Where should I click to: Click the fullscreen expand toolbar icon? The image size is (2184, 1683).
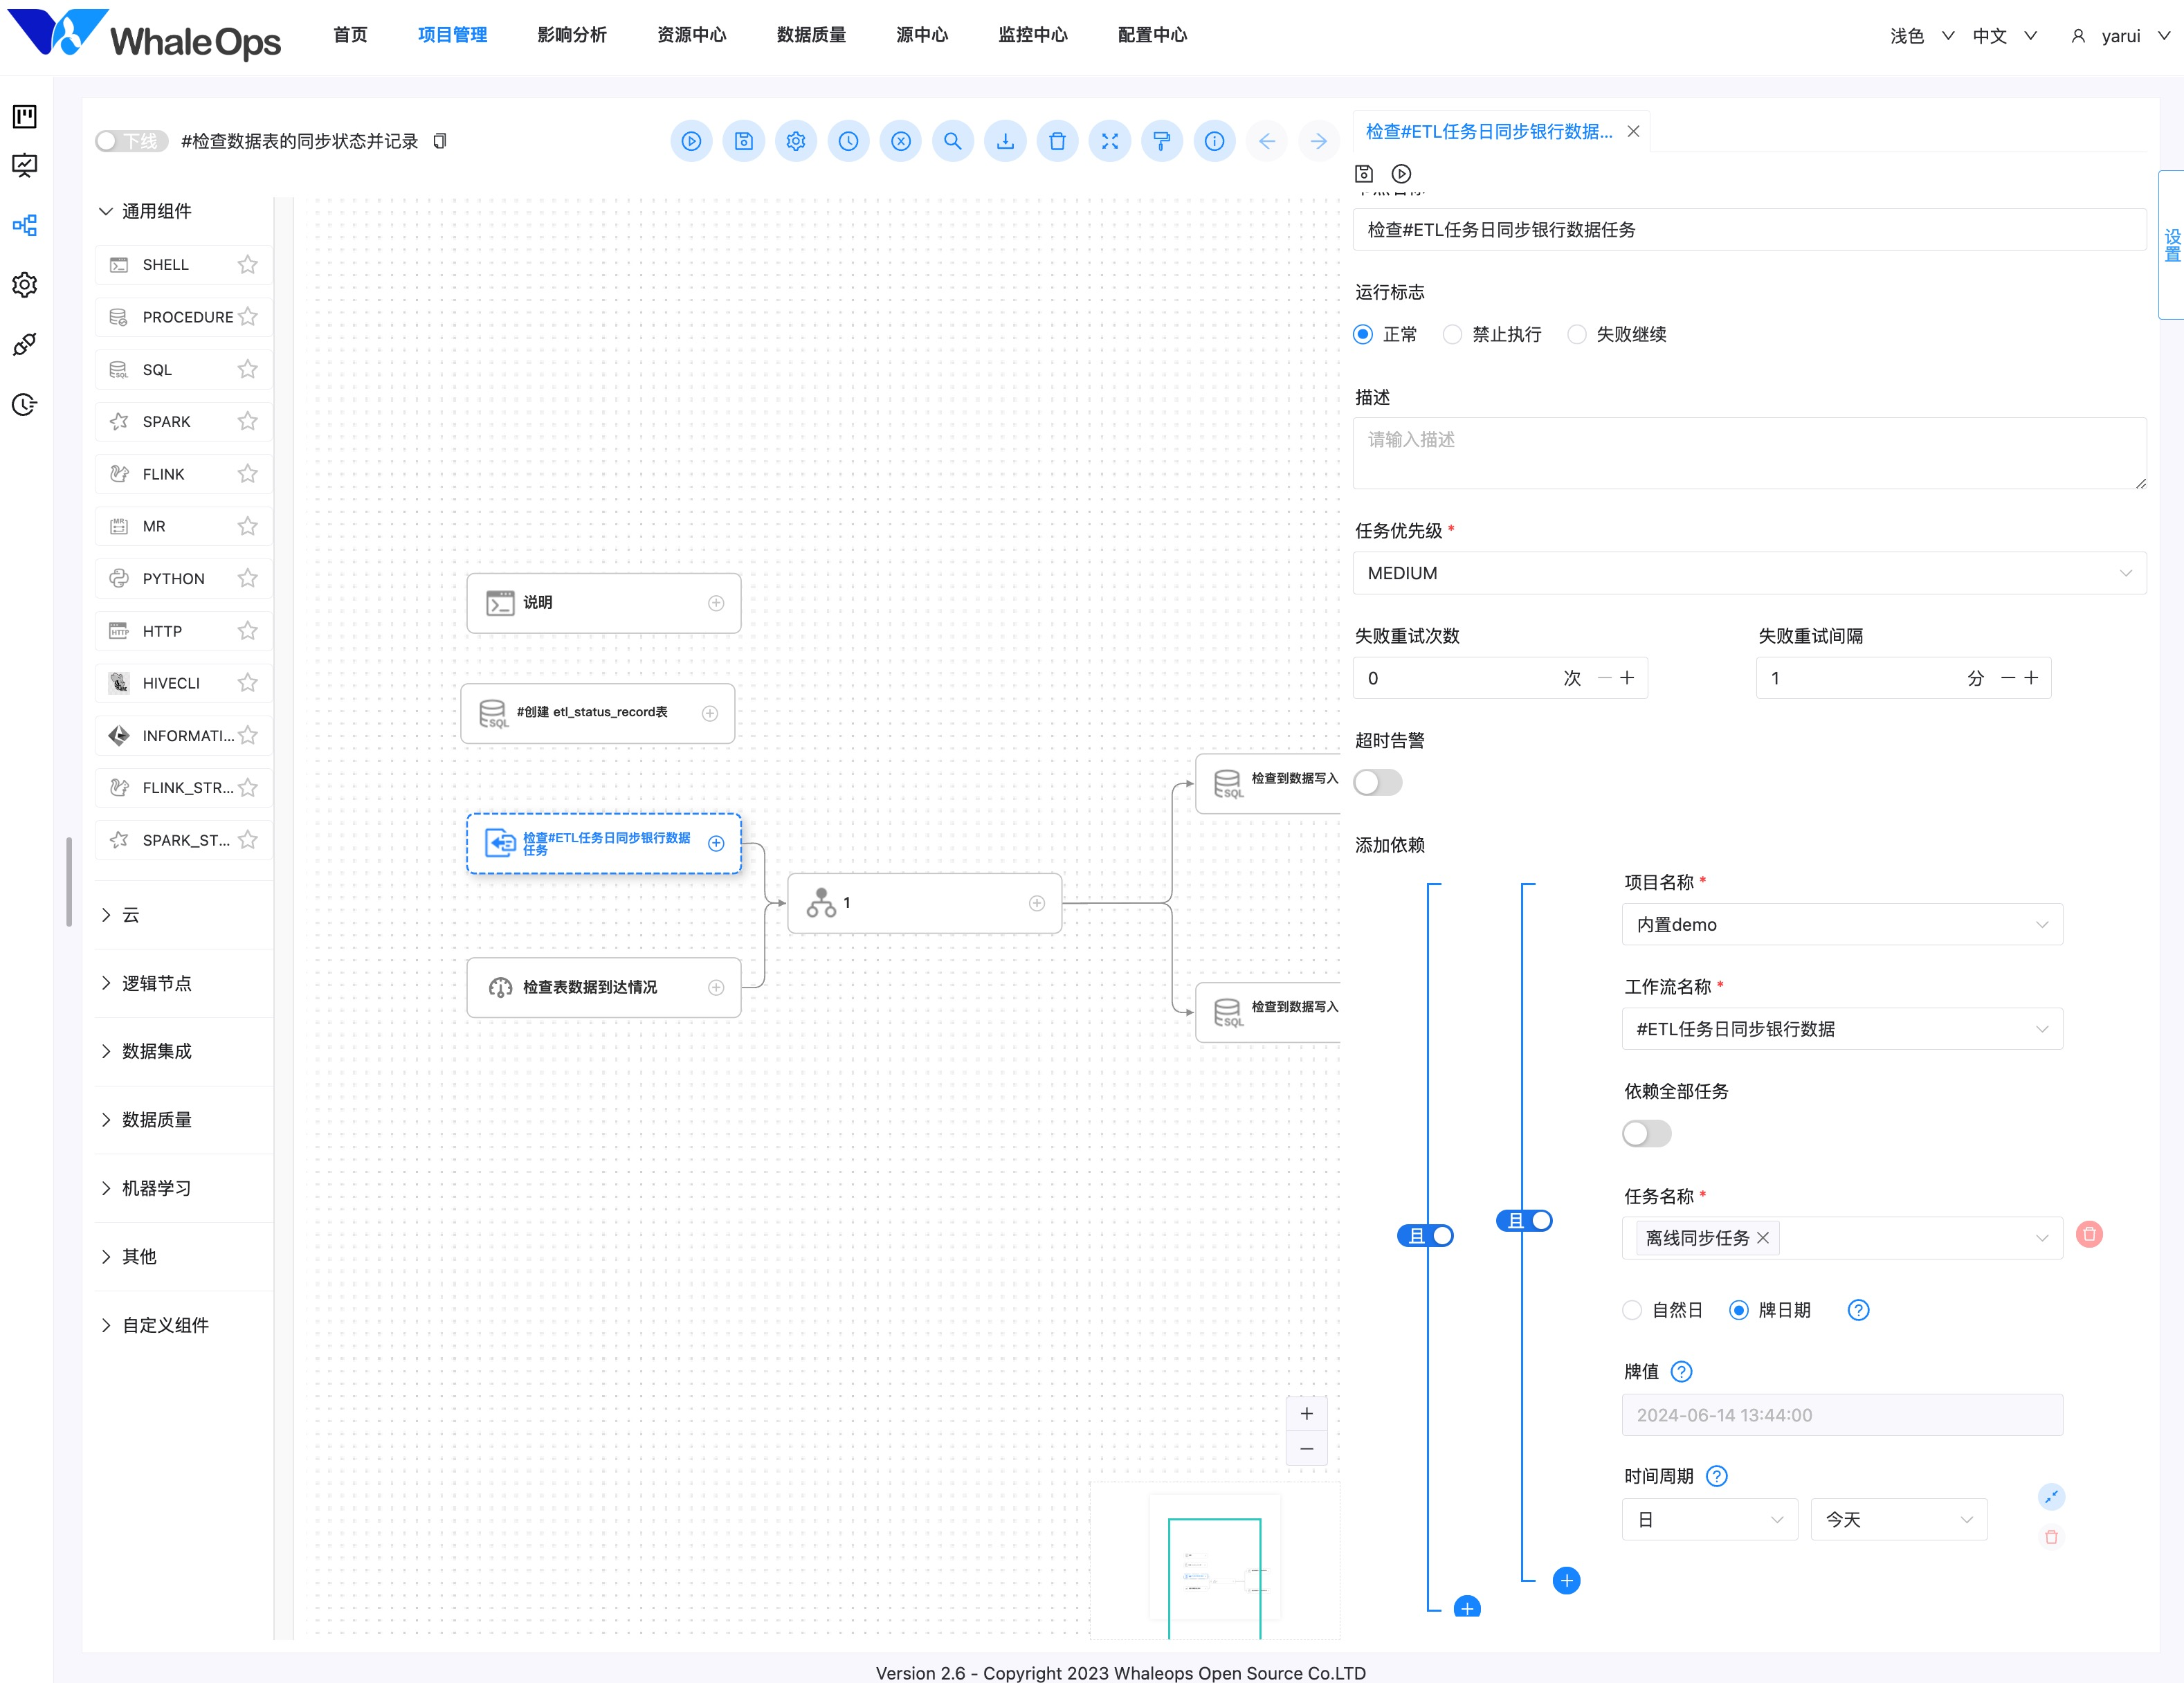pyautogui.click(x=1110, y=141)
